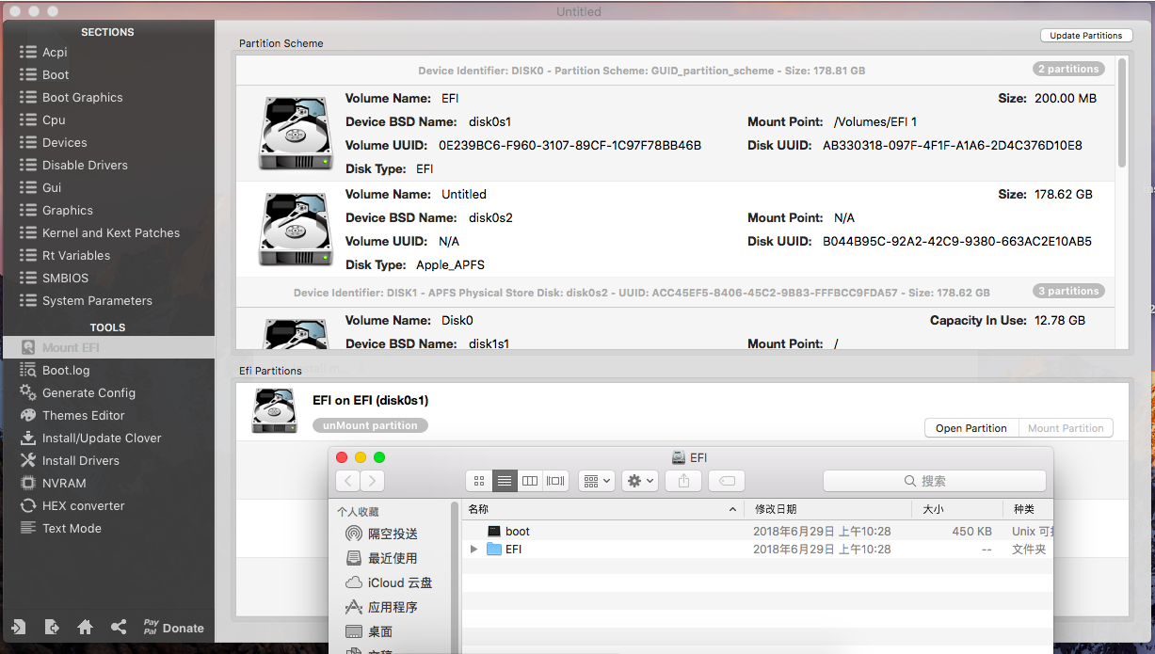Select the EFI folder row in Finder
The width and height of the screenshot is (1155, 654).
758,549
